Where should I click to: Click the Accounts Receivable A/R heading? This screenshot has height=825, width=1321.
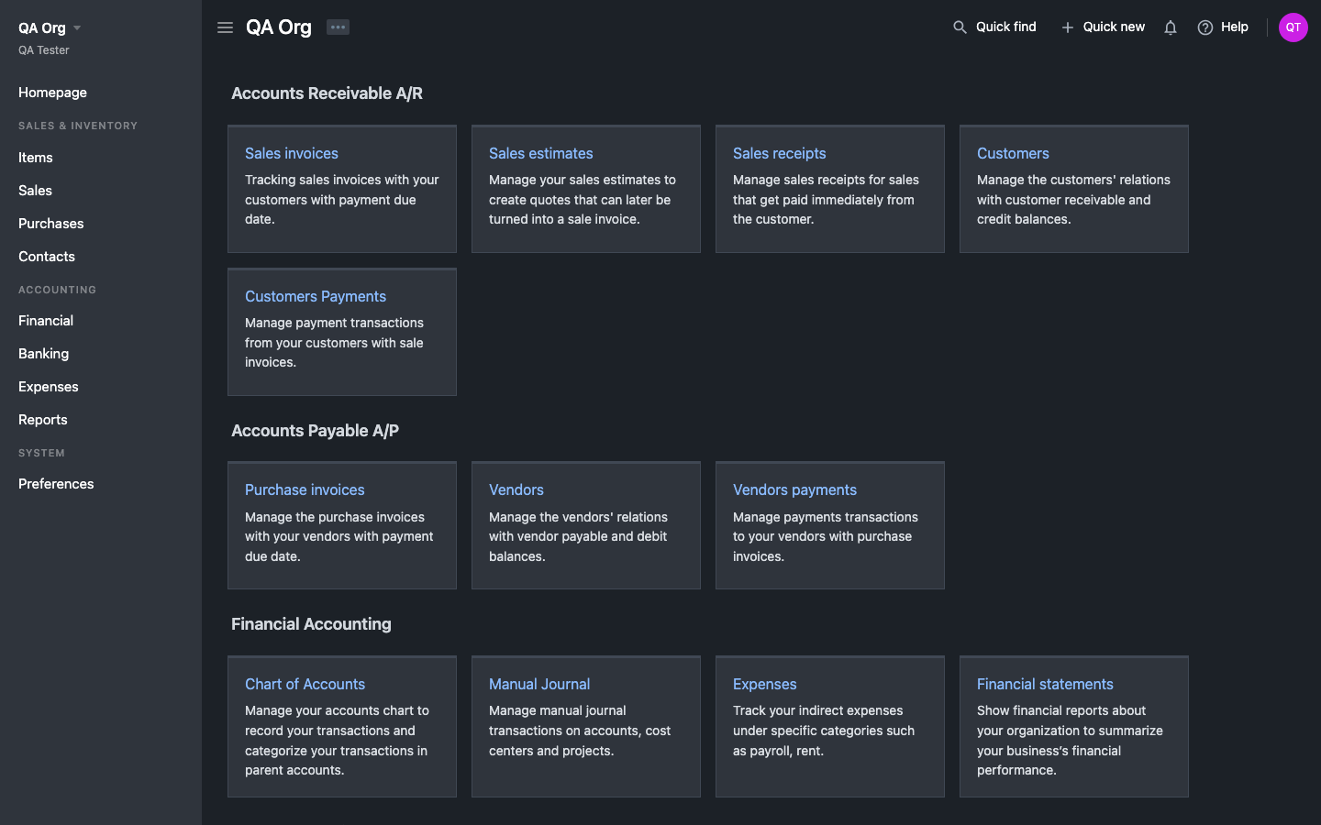coord(327,93)
